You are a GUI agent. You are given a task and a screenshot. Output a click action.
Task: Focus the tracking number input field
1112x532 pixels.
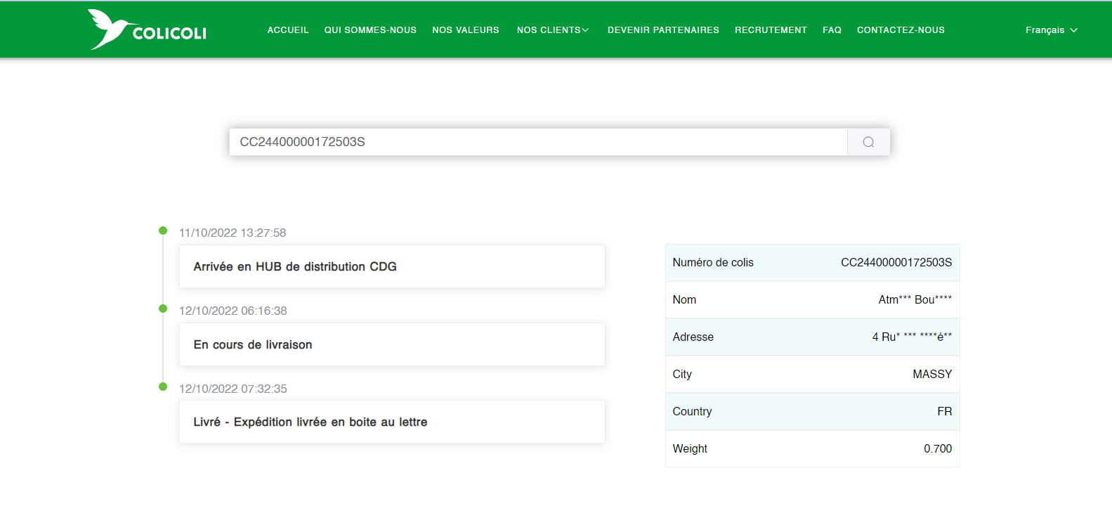click(x=537, y=142)
